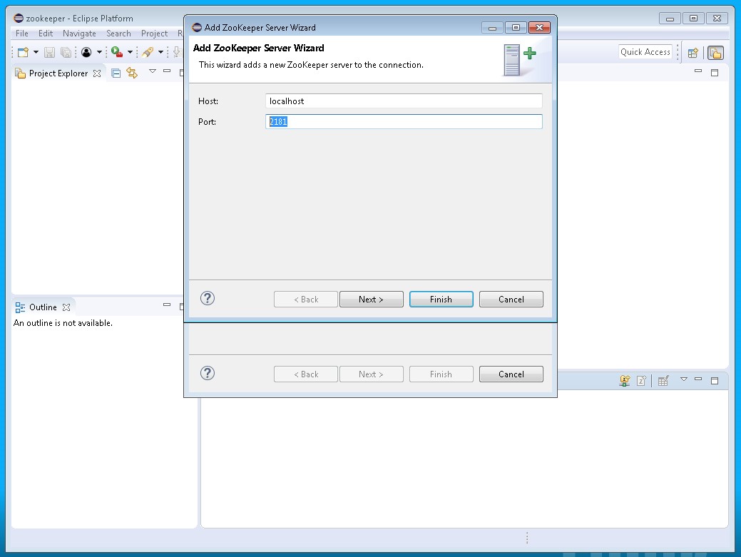Click the help icon in server wizard
Image resolution: width=741 pixels, height=557 pixels.
(208, 298)
